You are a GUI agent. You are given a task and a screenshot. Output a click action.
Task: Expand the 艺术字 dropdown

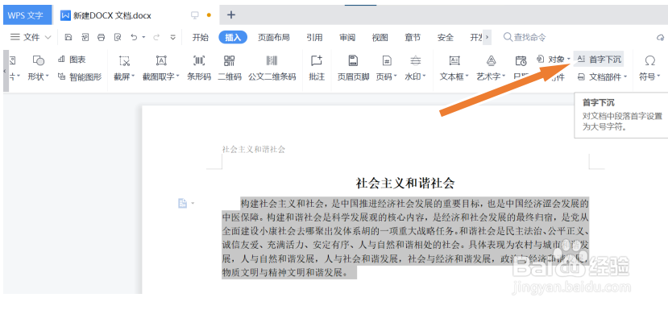click(504, 77)
